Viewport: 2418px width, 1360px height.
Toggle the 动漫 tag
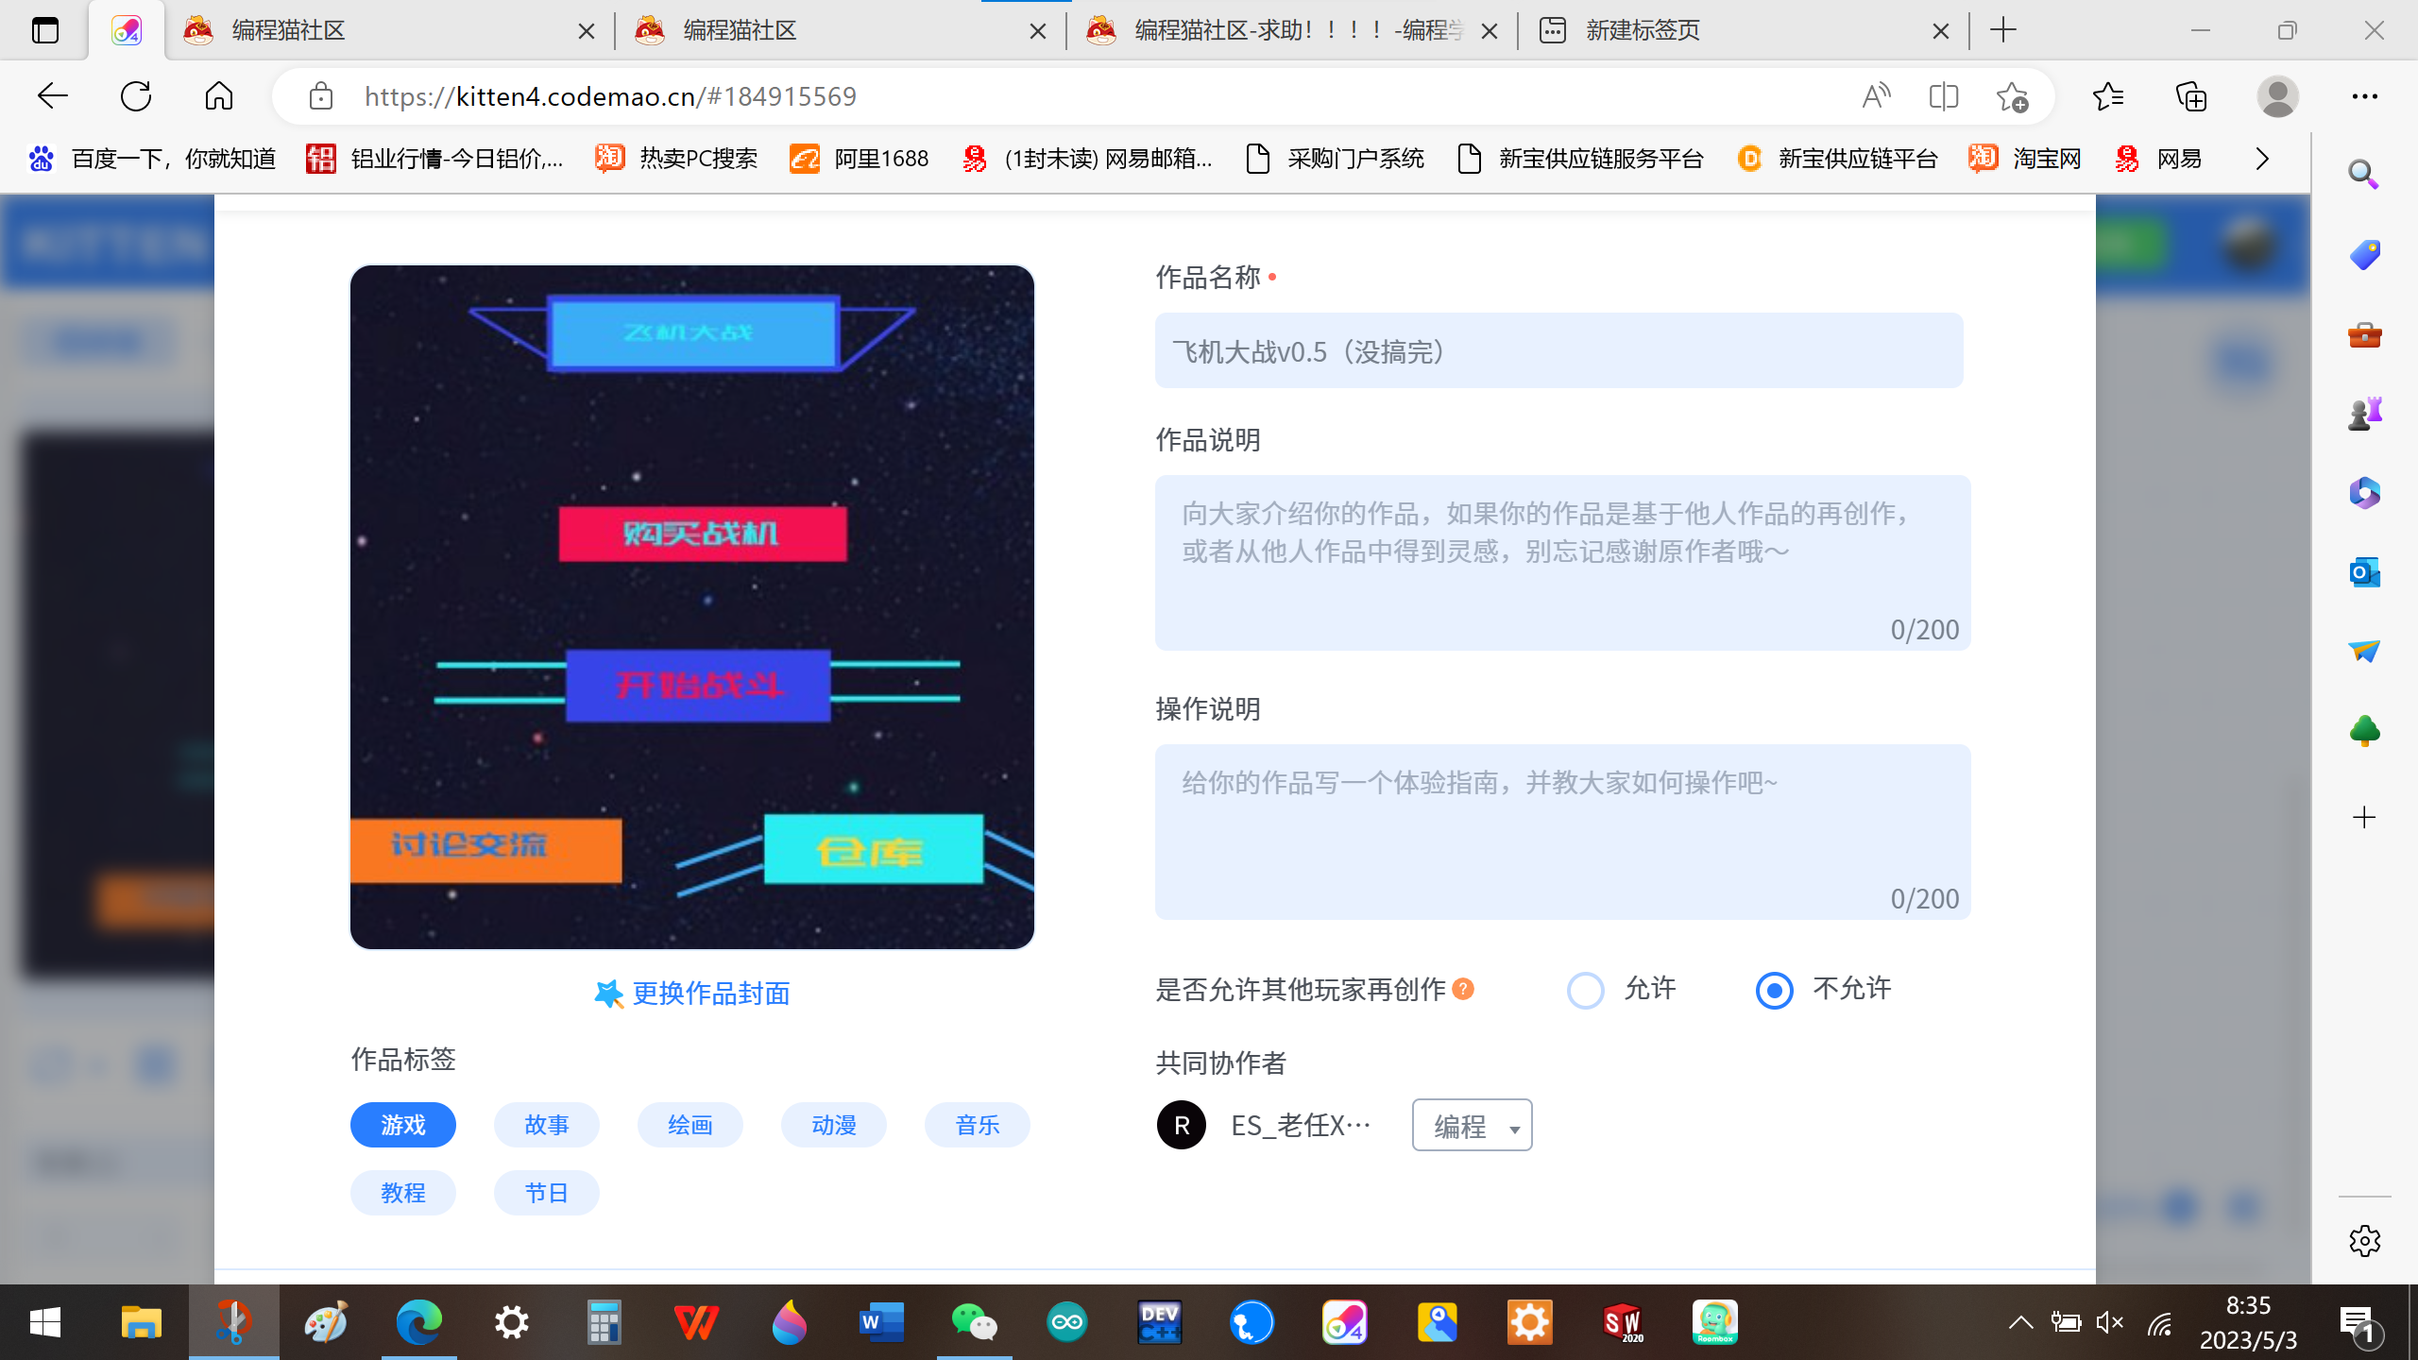(x=834, y=1125)
